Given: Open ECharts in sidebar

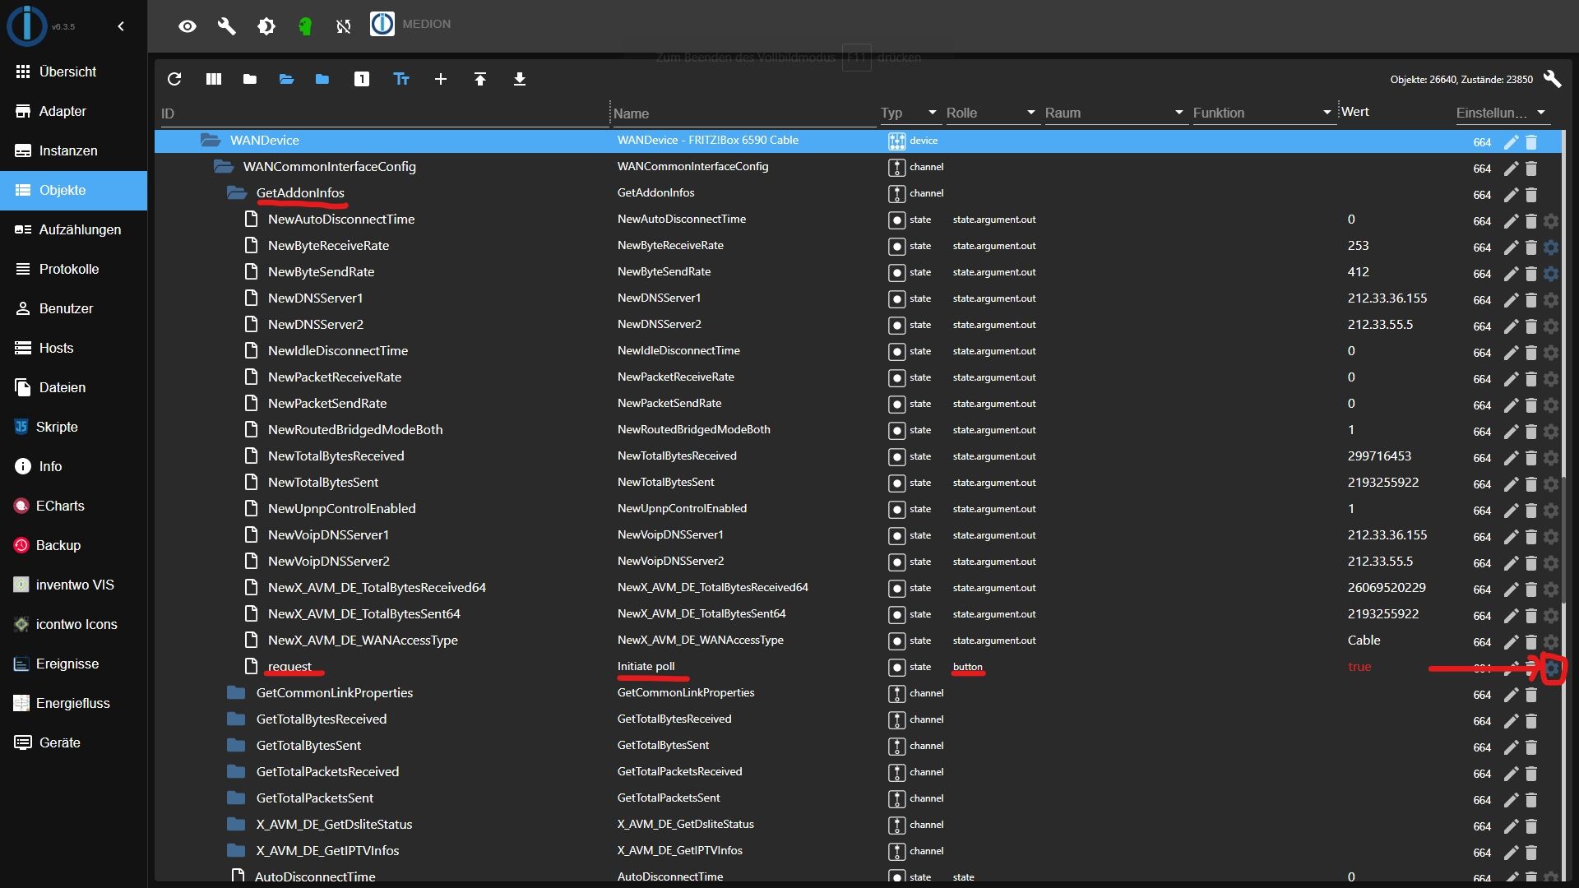Looking at the screenshot, I should (x=74, y=506).
